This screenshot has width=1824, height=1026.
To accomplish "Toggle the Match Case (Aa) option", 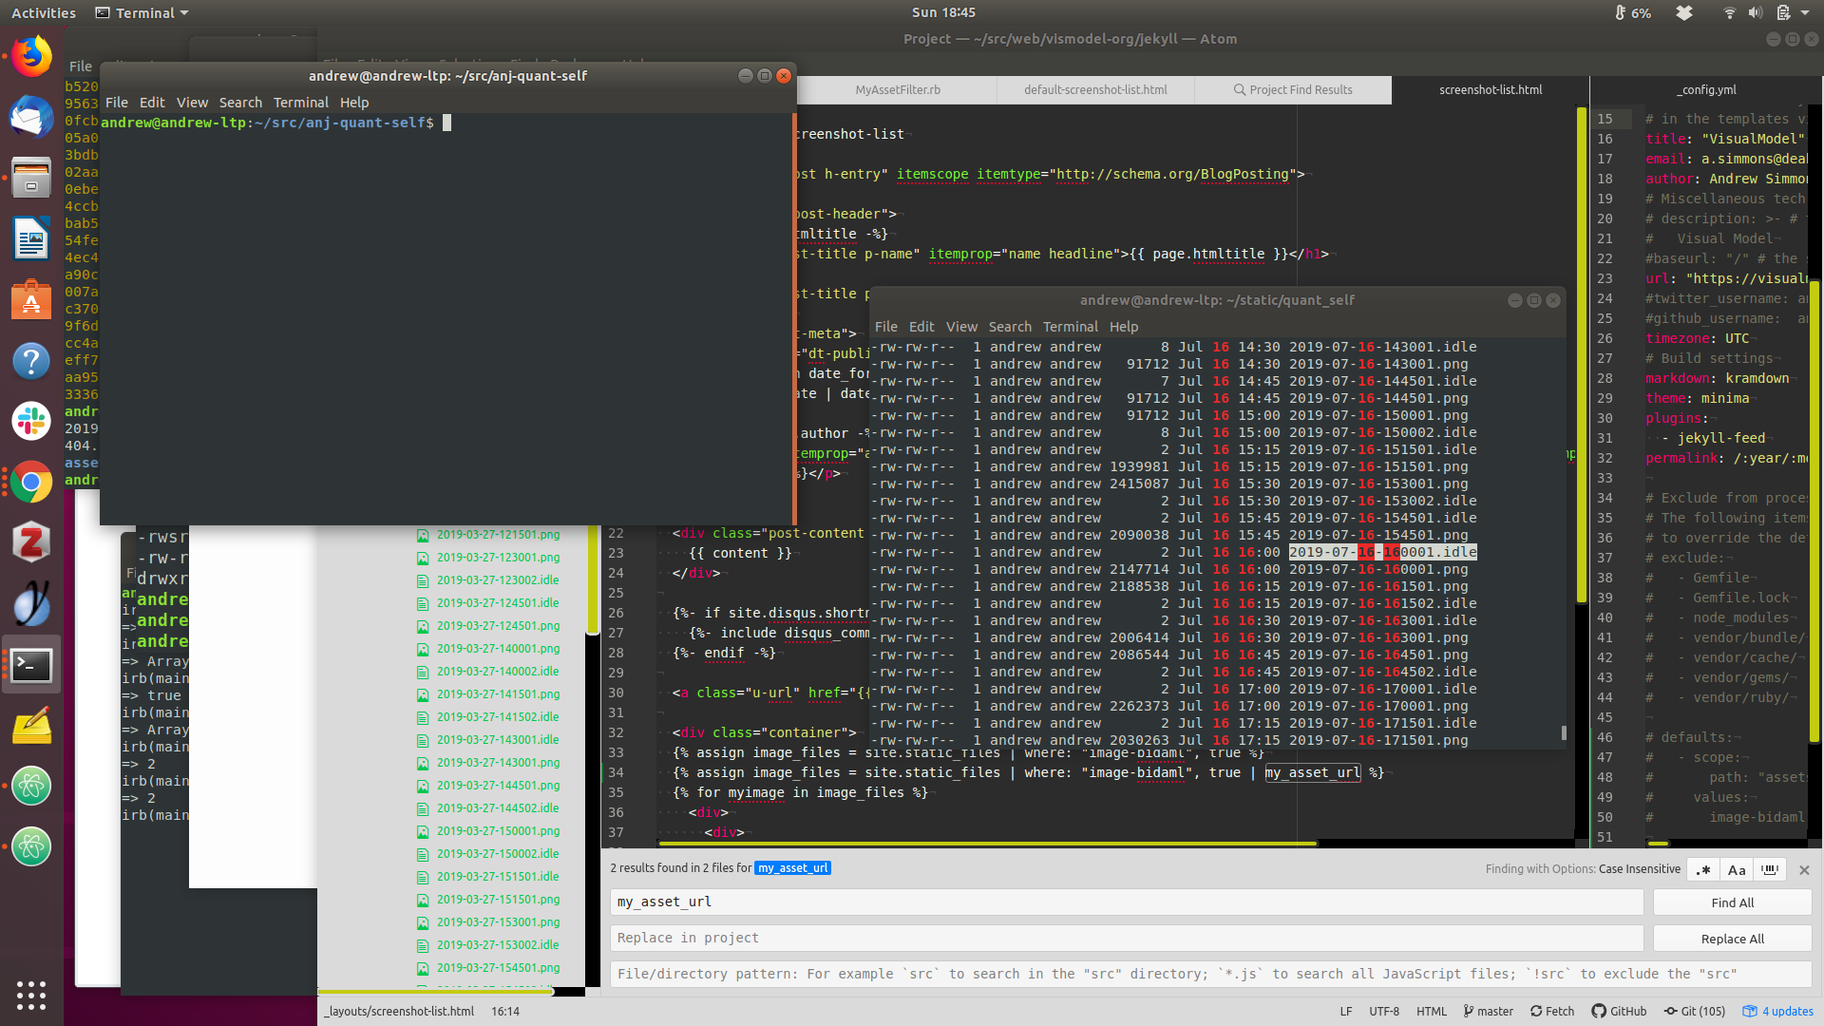I will click(1737, 869).
